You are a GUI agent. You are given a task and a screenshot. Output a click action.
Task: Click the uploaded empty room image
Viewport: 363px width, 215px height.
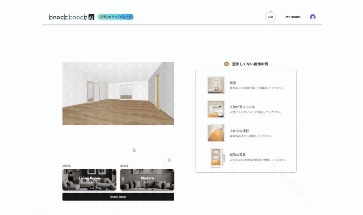coord(118,93)
